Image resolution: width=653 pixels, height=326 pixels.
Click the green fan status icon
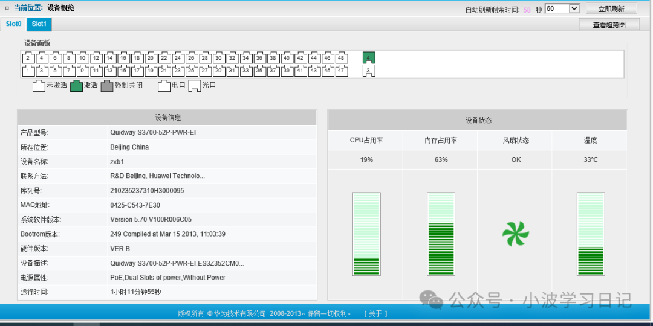pos(515,234)
